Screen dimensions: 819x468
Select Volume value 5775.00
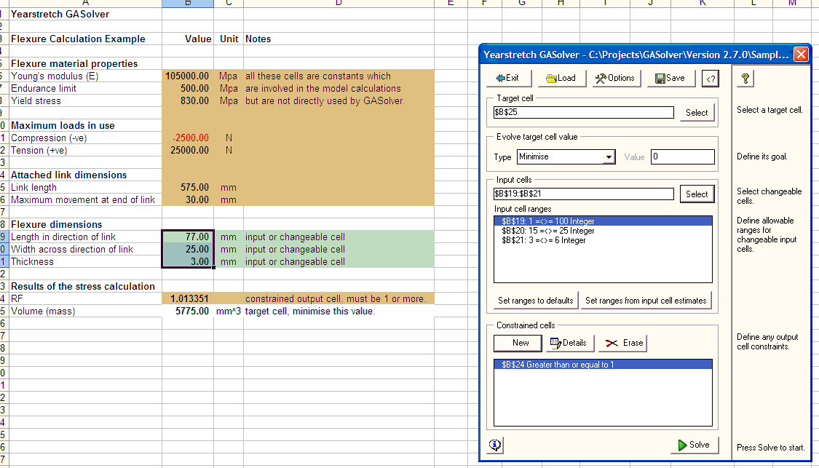pyautogui.click(x=188, y=312)
